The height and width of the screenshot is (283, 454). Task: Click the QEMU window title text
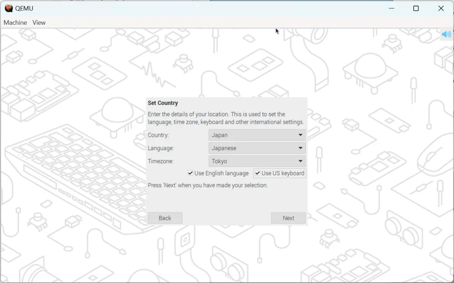pyautogui.click(x=24, y=8)
